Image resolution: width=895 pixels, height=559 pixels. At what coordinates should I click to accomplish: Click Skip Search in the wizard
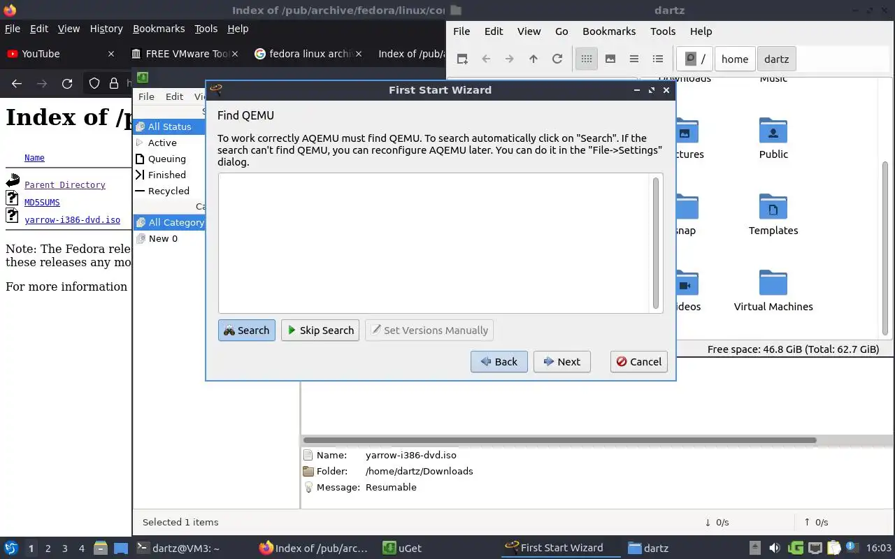point(320,331)
